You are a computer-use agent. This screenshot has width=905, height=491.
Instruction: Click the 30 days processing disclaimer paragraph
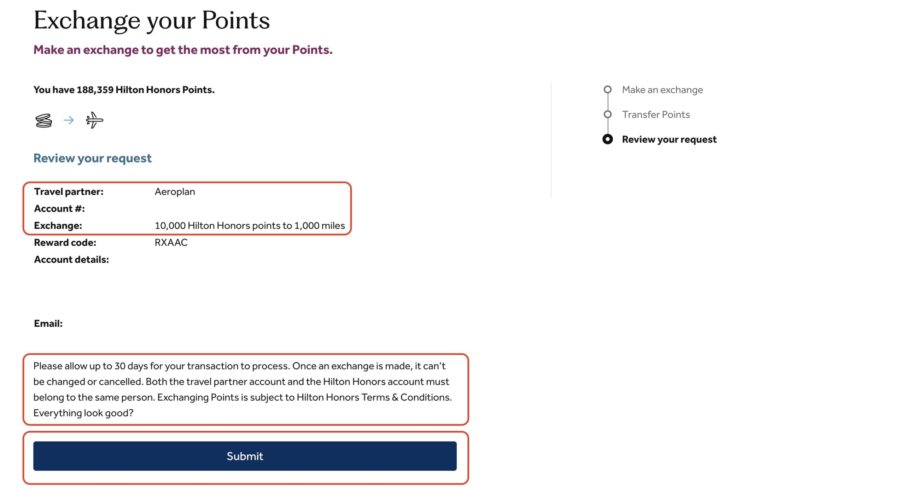pos(243,389)
